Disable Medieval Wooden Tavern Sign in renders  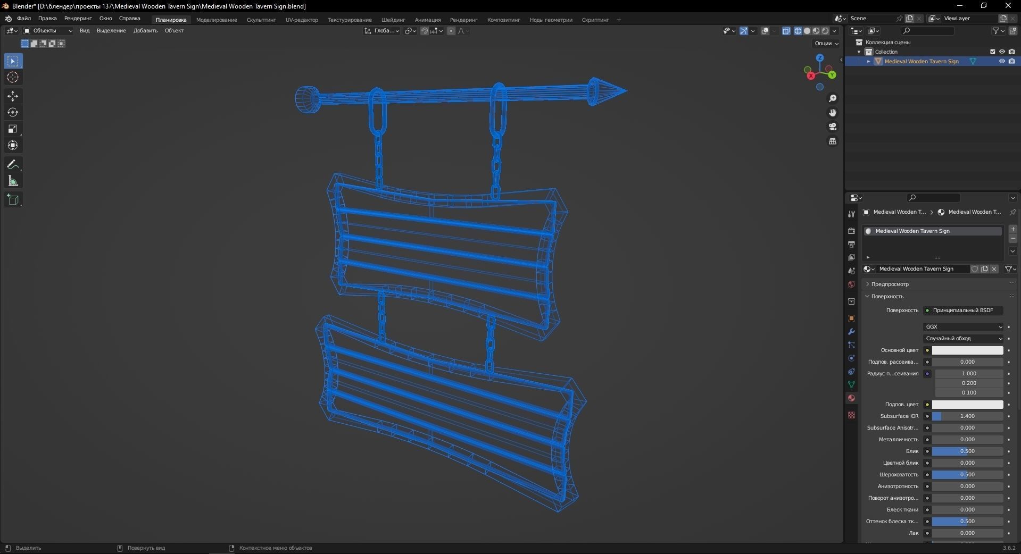[x=1011, y=62]
